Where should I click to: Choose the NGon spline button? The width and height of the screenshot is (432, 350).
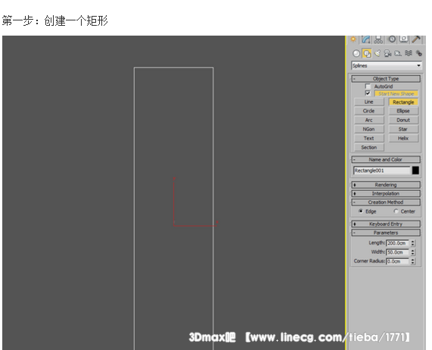click(369, 129)
